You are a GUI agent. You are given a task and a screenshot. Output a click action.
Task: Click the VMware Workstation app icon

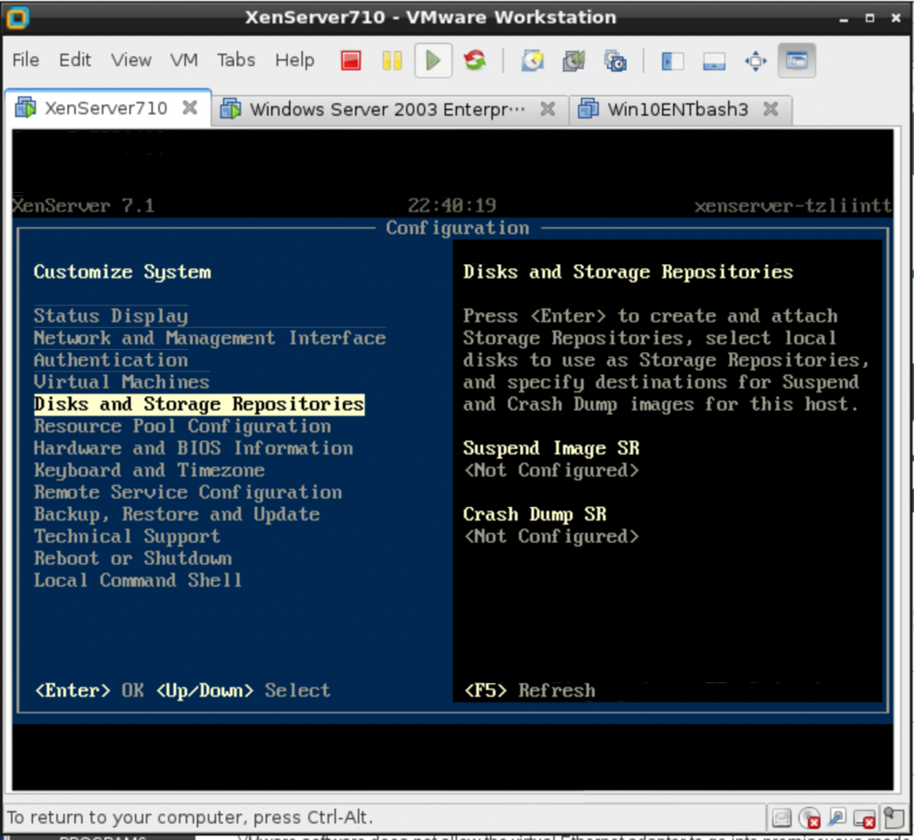[18, 18]
